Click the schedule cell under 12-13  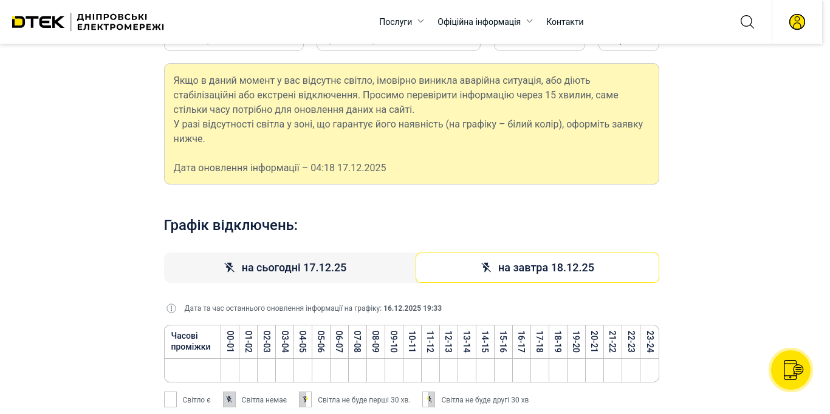click(448, 370)
